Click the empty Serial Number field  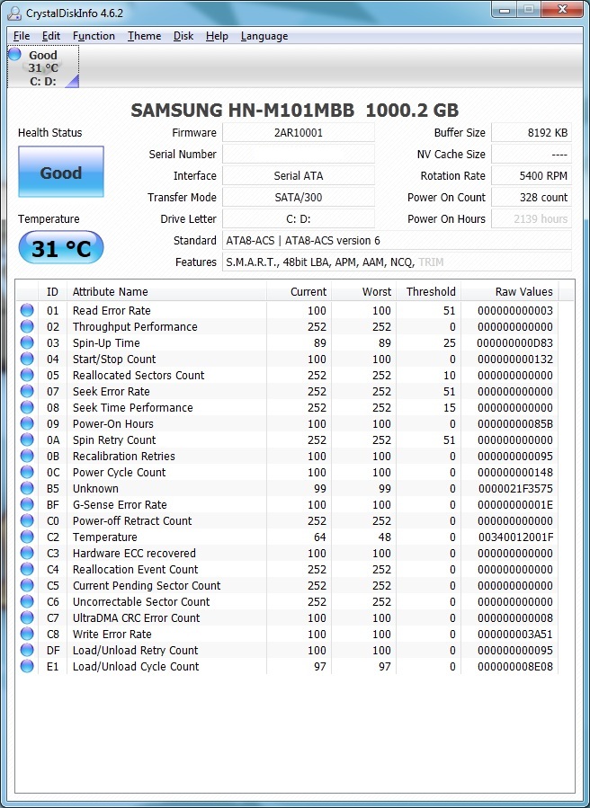pos(298,154)
